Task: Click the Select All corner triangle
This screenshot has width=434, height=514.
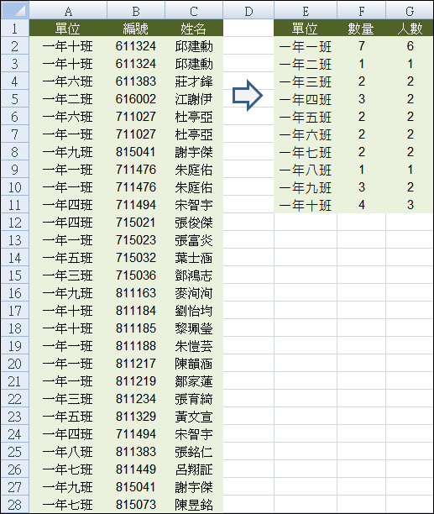Action: [15, 10]
